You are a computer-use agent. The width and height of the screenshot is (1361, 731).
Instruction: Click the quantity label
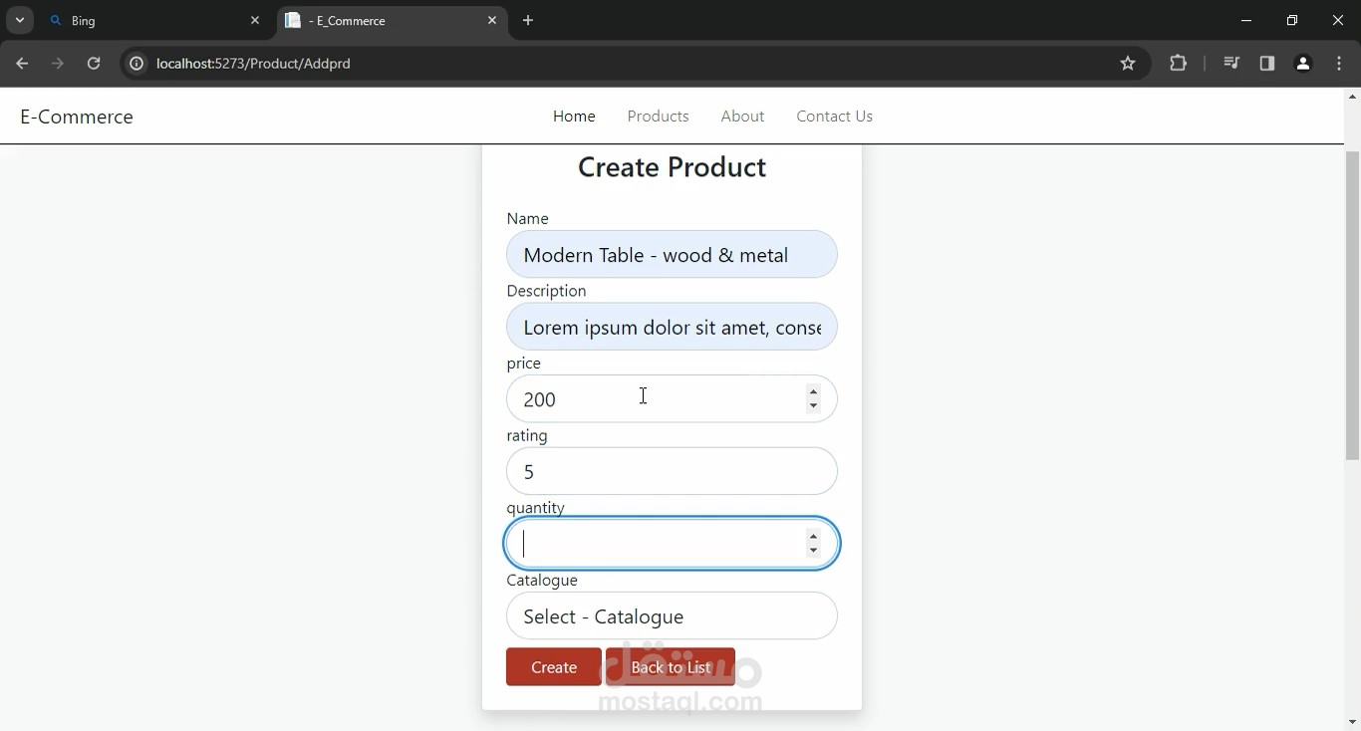pyautogui.click(x=535, y=508)
